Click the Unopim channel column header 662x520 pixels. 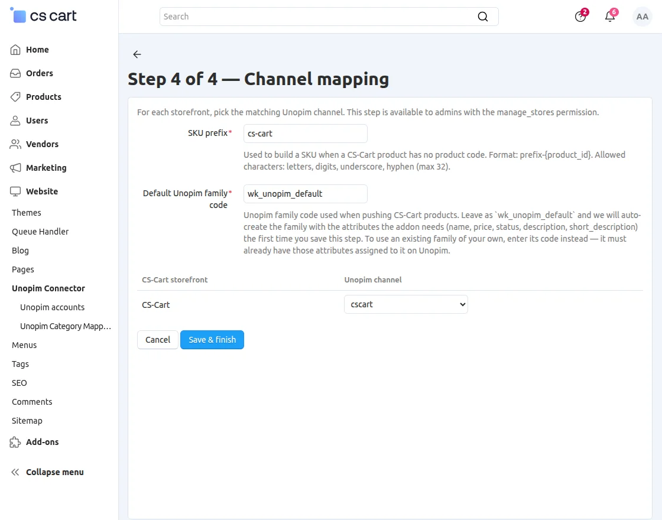tap(373, 280)
